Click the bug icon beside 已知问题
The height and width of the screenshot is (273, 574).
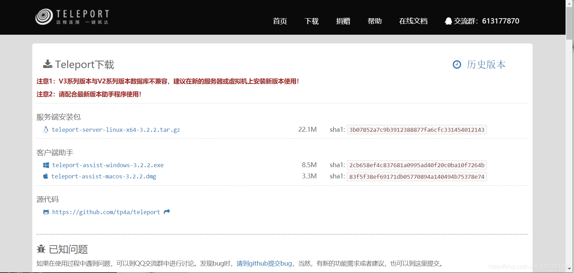click(x=41, y=249)
